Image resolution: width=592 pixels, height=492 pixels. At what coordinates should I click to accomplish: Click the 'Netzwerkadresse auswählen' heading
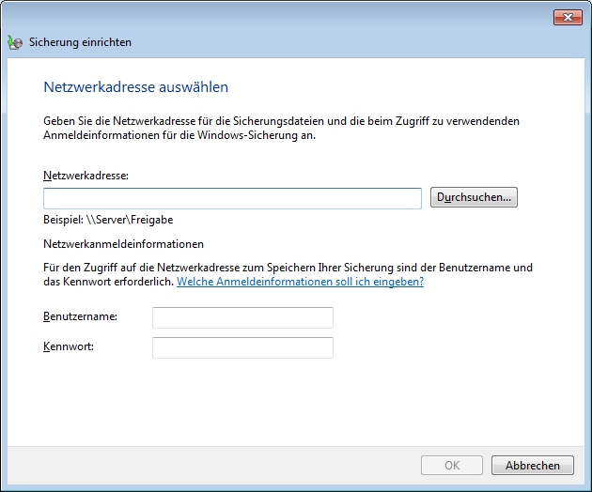pos(136,87)
